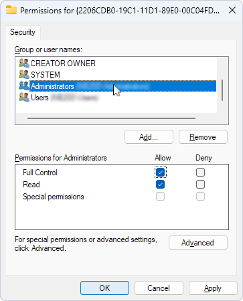Screen dimensions: 243x301
Task: Uncheck Allow for Full Control
Action: point(160,172)
